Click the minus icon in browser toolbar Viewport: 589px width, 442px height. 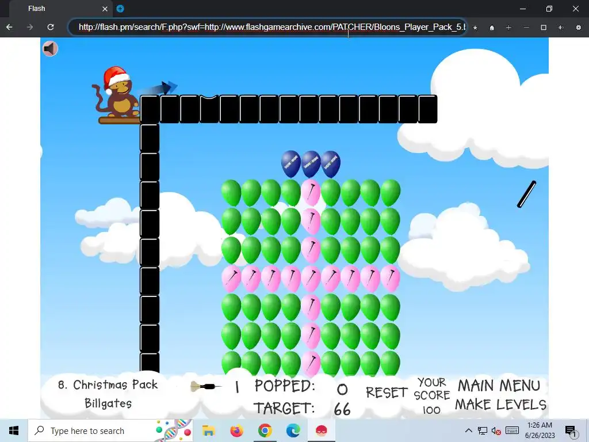point(526,28)
